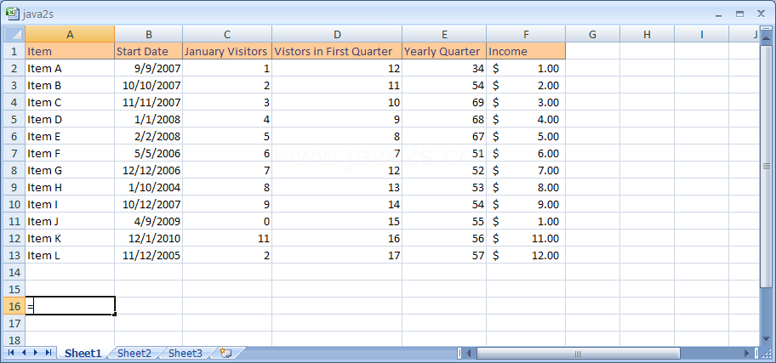Image resolution: width=776 pixels, height=363 pixels.
Task: Click the 'Item L' cell
Action: [x=70, y=255]
